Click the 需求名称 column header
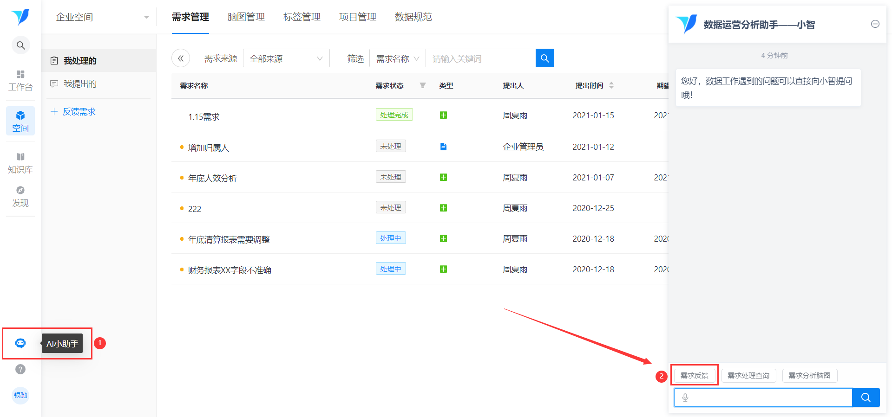Screen dimensions: 892x417 point(194,86)
